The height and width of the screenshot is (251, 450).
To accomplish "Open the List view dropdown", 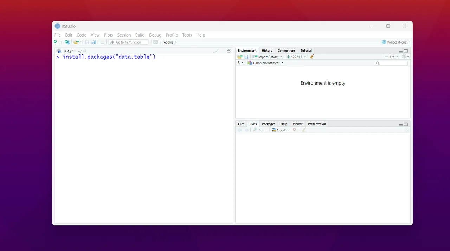I will pyautogui.click(x=392, y=57).
